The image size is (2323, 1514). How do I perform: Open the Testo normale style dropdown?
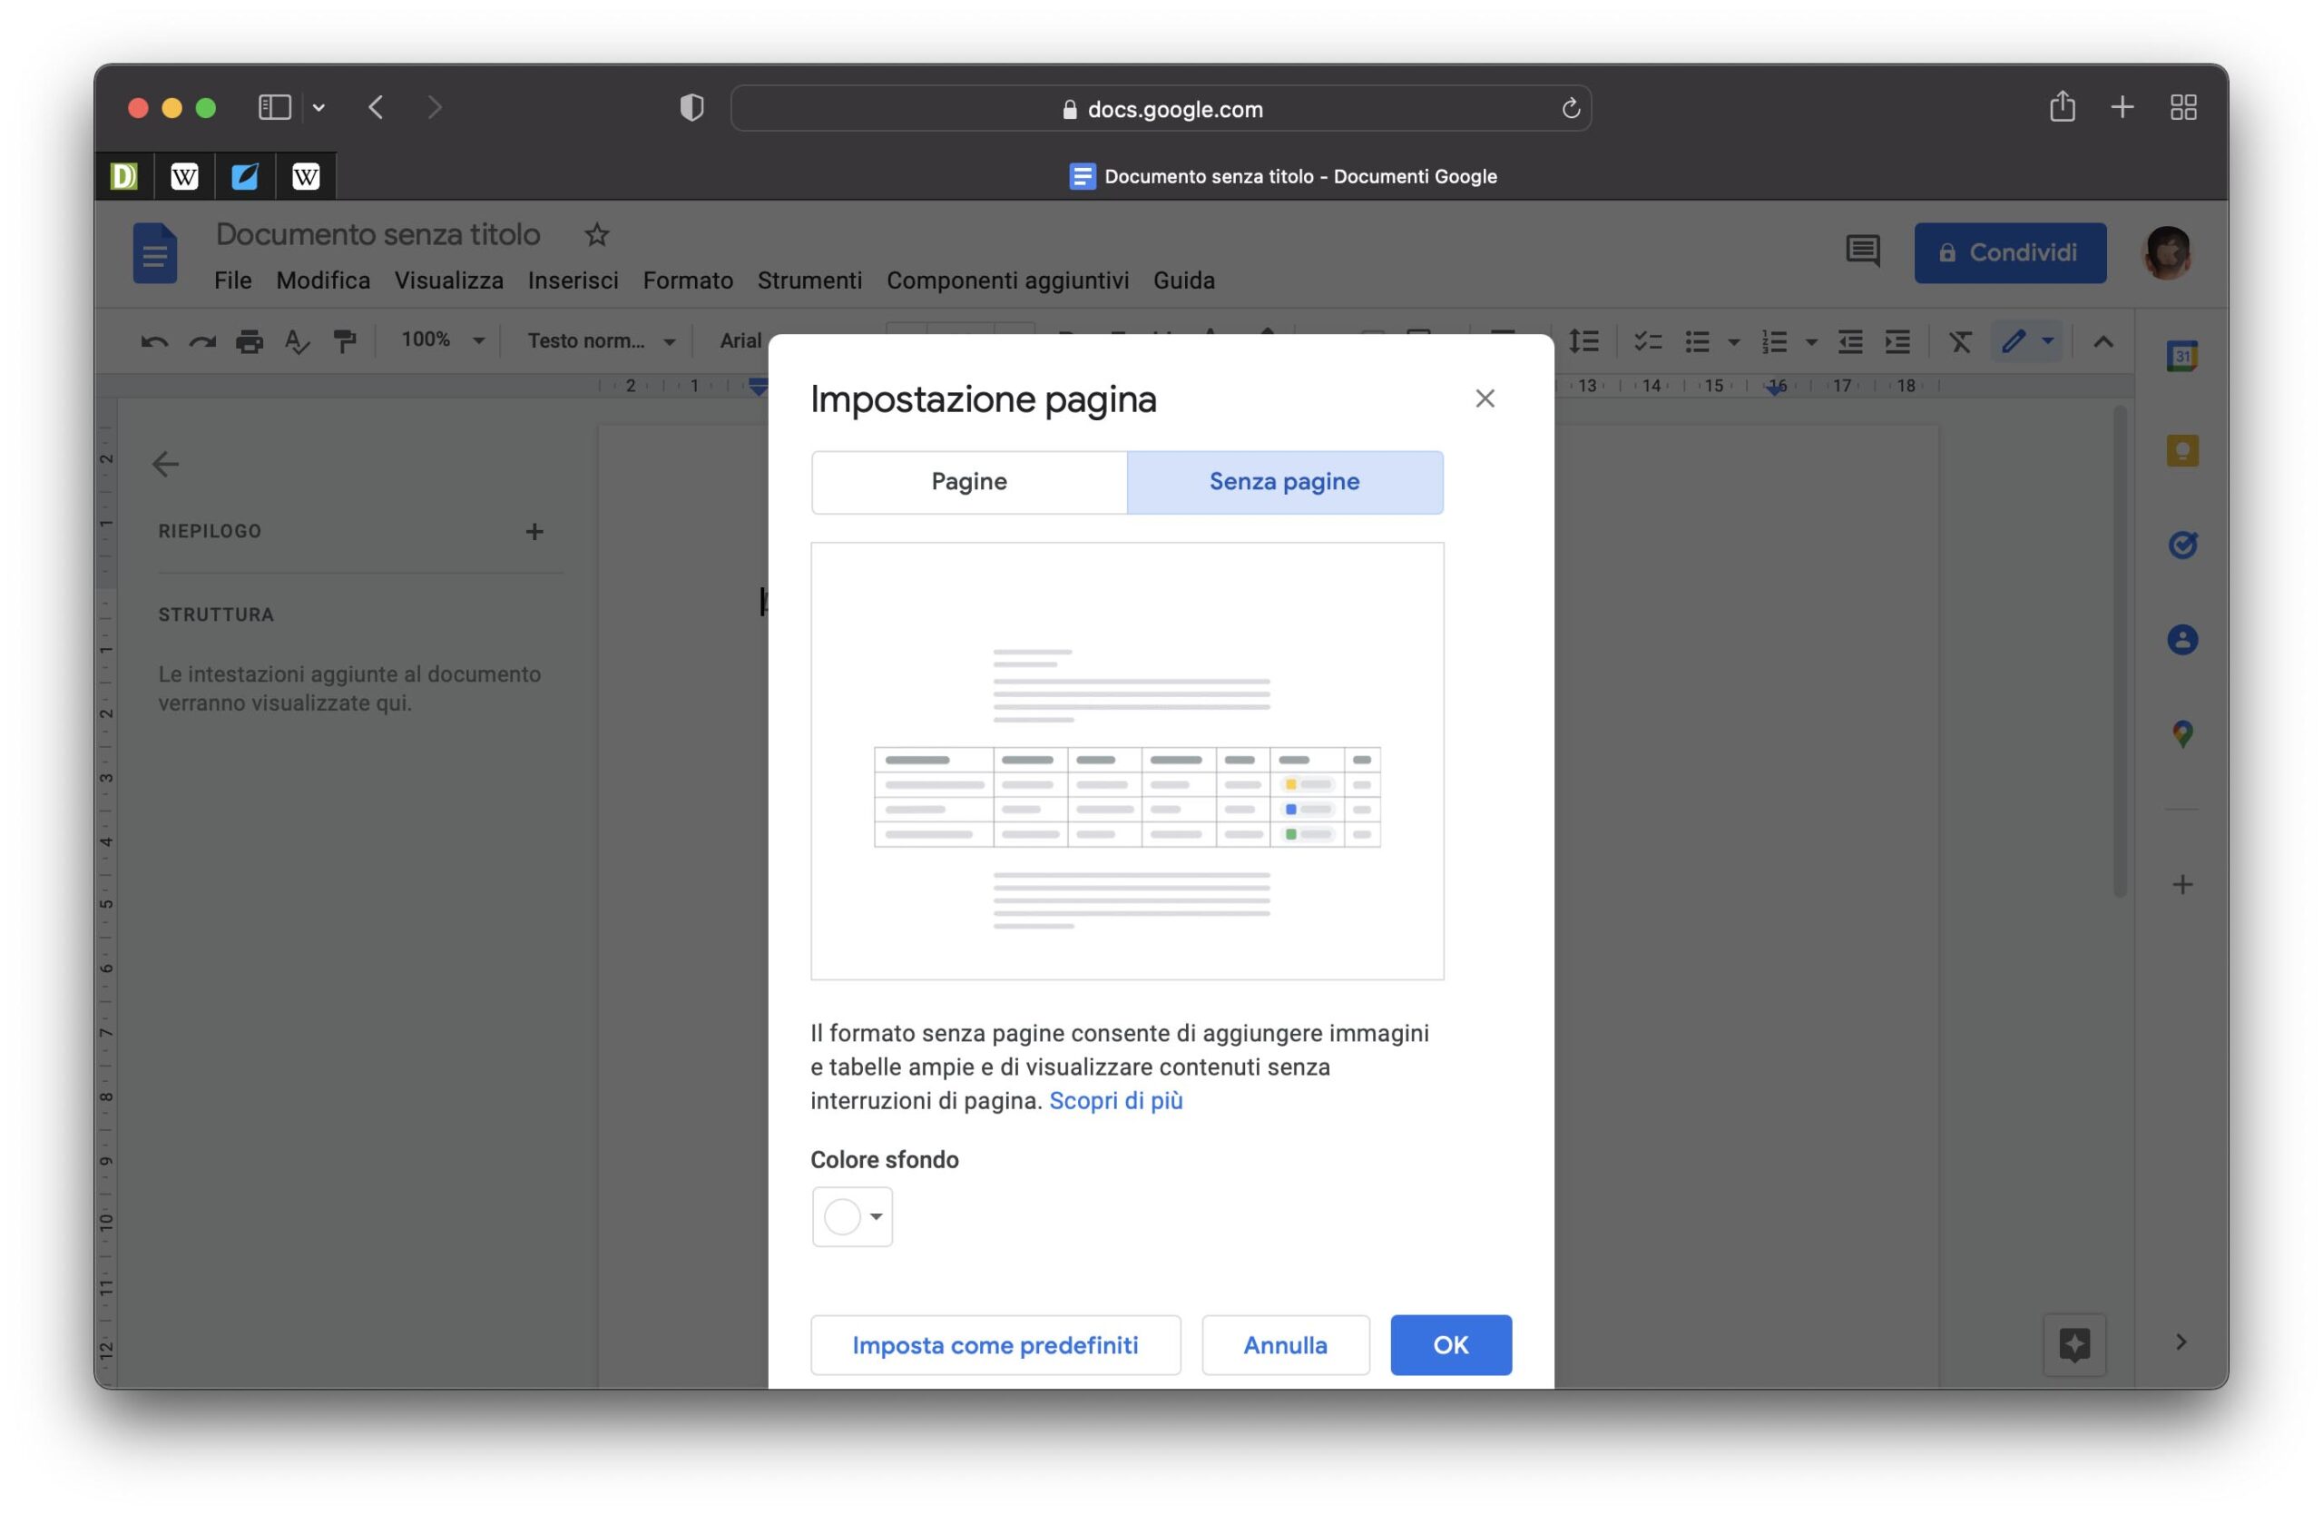(601, 340)
